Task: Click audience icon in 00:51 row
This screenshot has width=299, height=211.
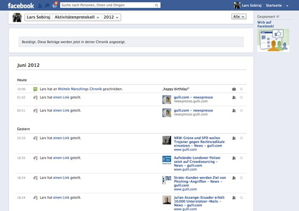Action: point(234,111)
